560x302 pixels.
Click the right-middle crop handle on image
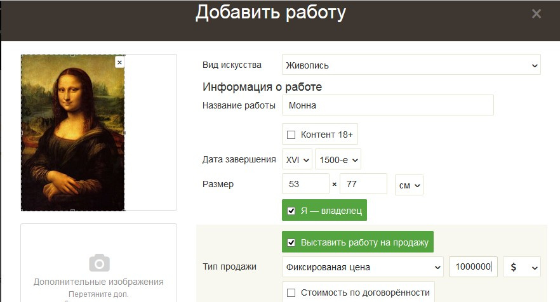coord(124,133)
